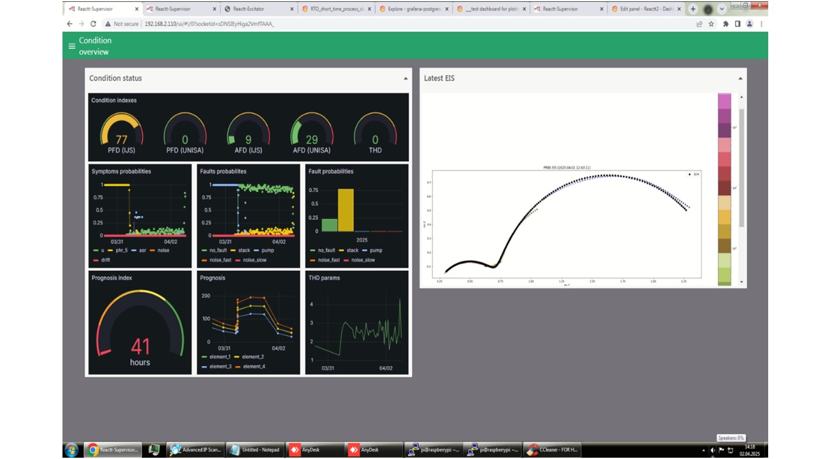The width and height of the screenshot is (816, 459).
Task: Click the browser address bar URL
Action: pyautogui.click(x=210, y=24)
